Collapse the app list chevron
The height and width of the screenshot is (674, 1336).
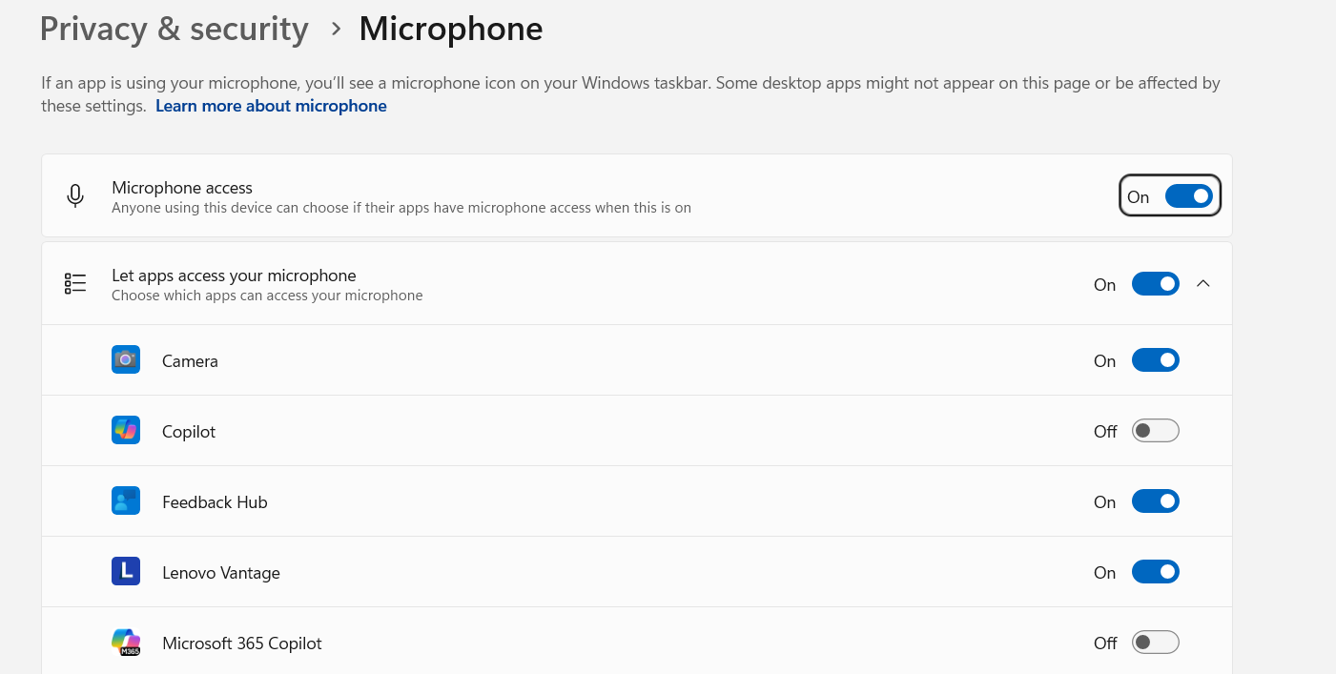coord(1203,284)
